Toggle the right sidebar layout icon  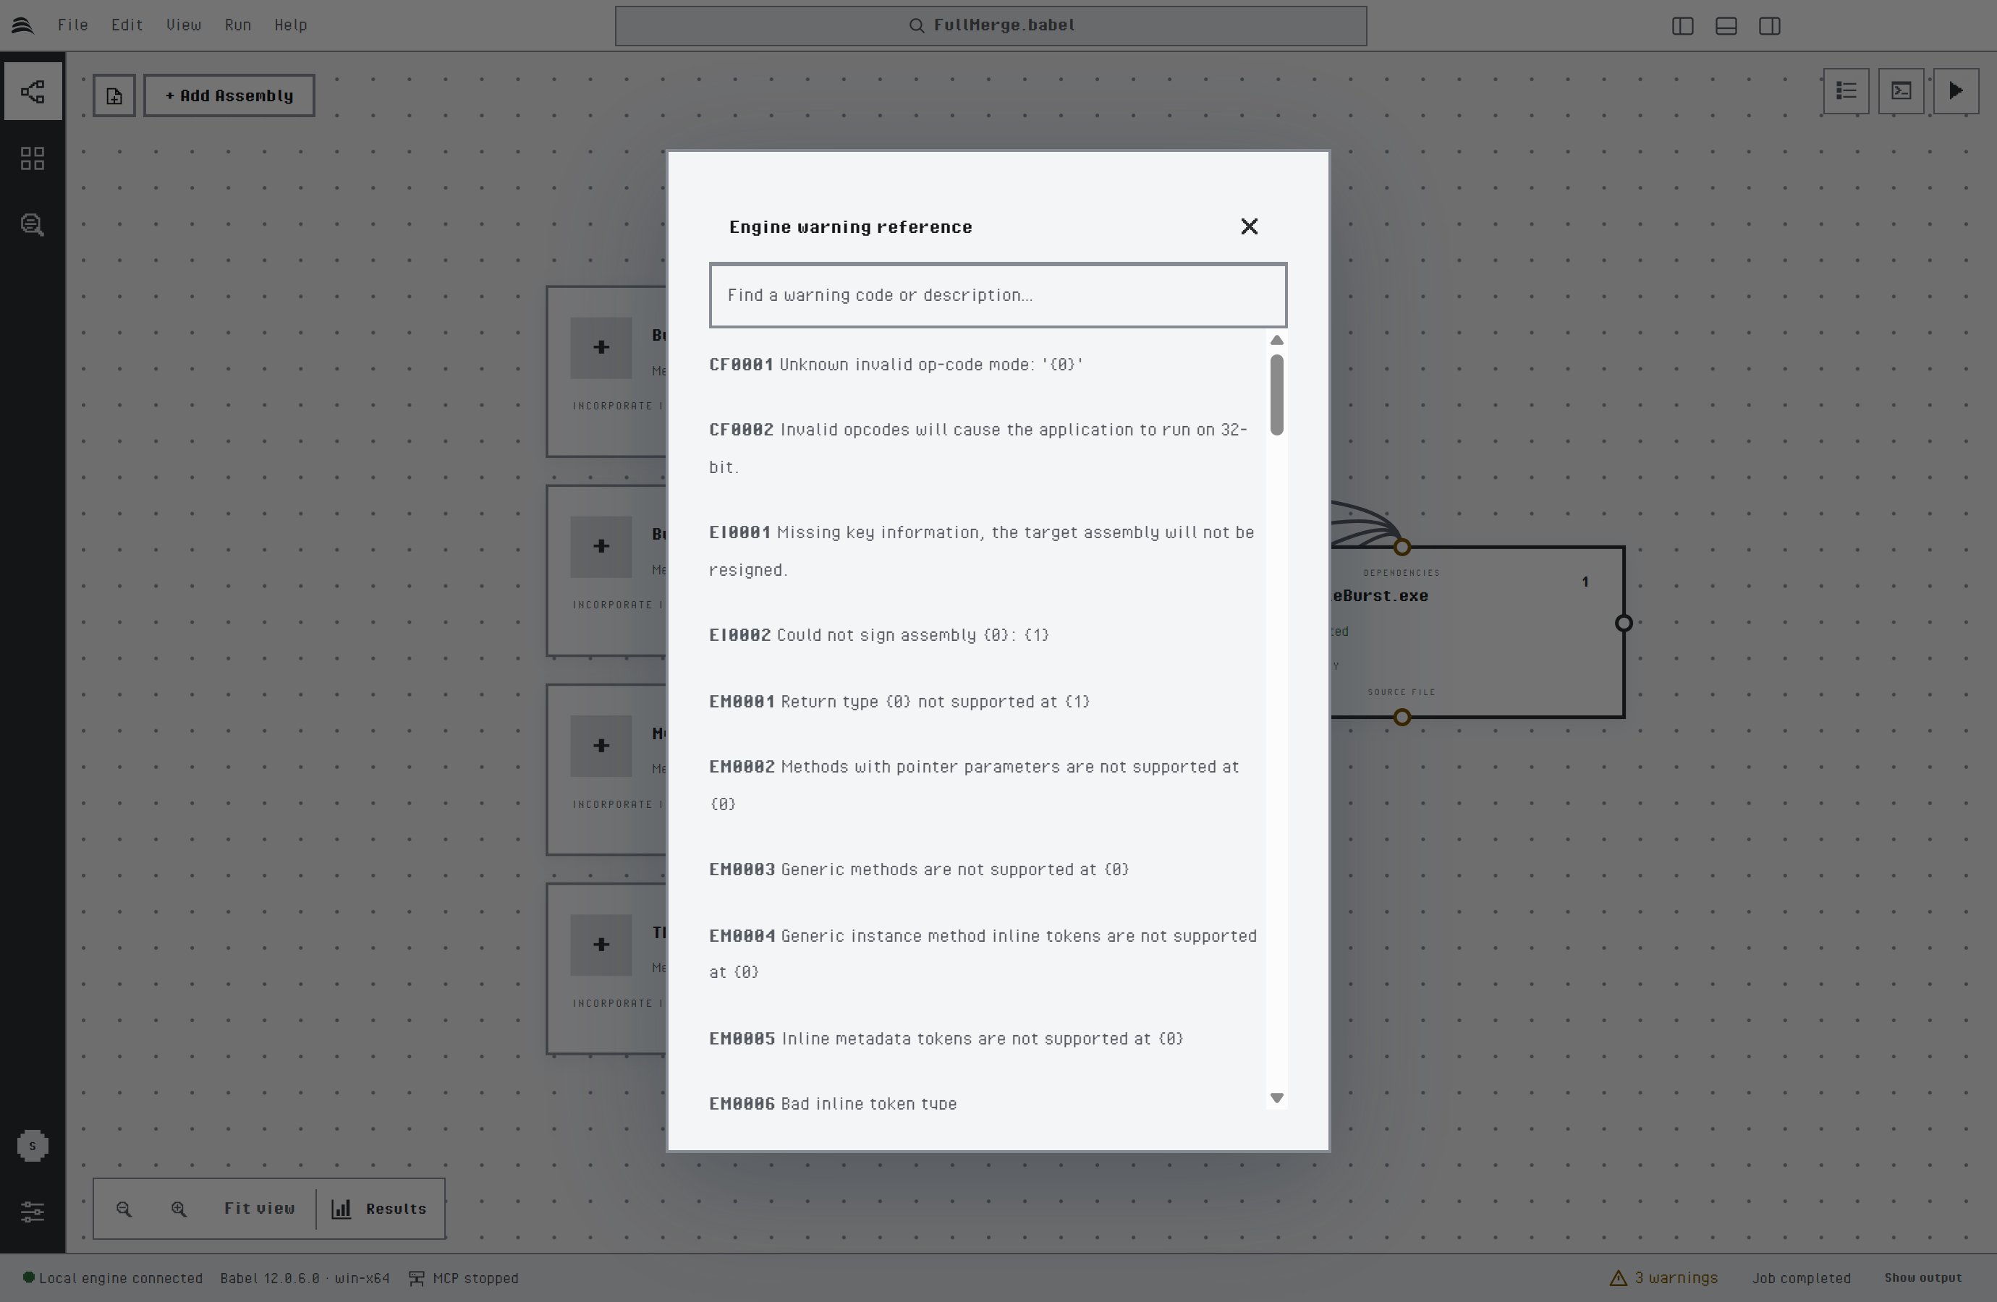click(1770, 26)
